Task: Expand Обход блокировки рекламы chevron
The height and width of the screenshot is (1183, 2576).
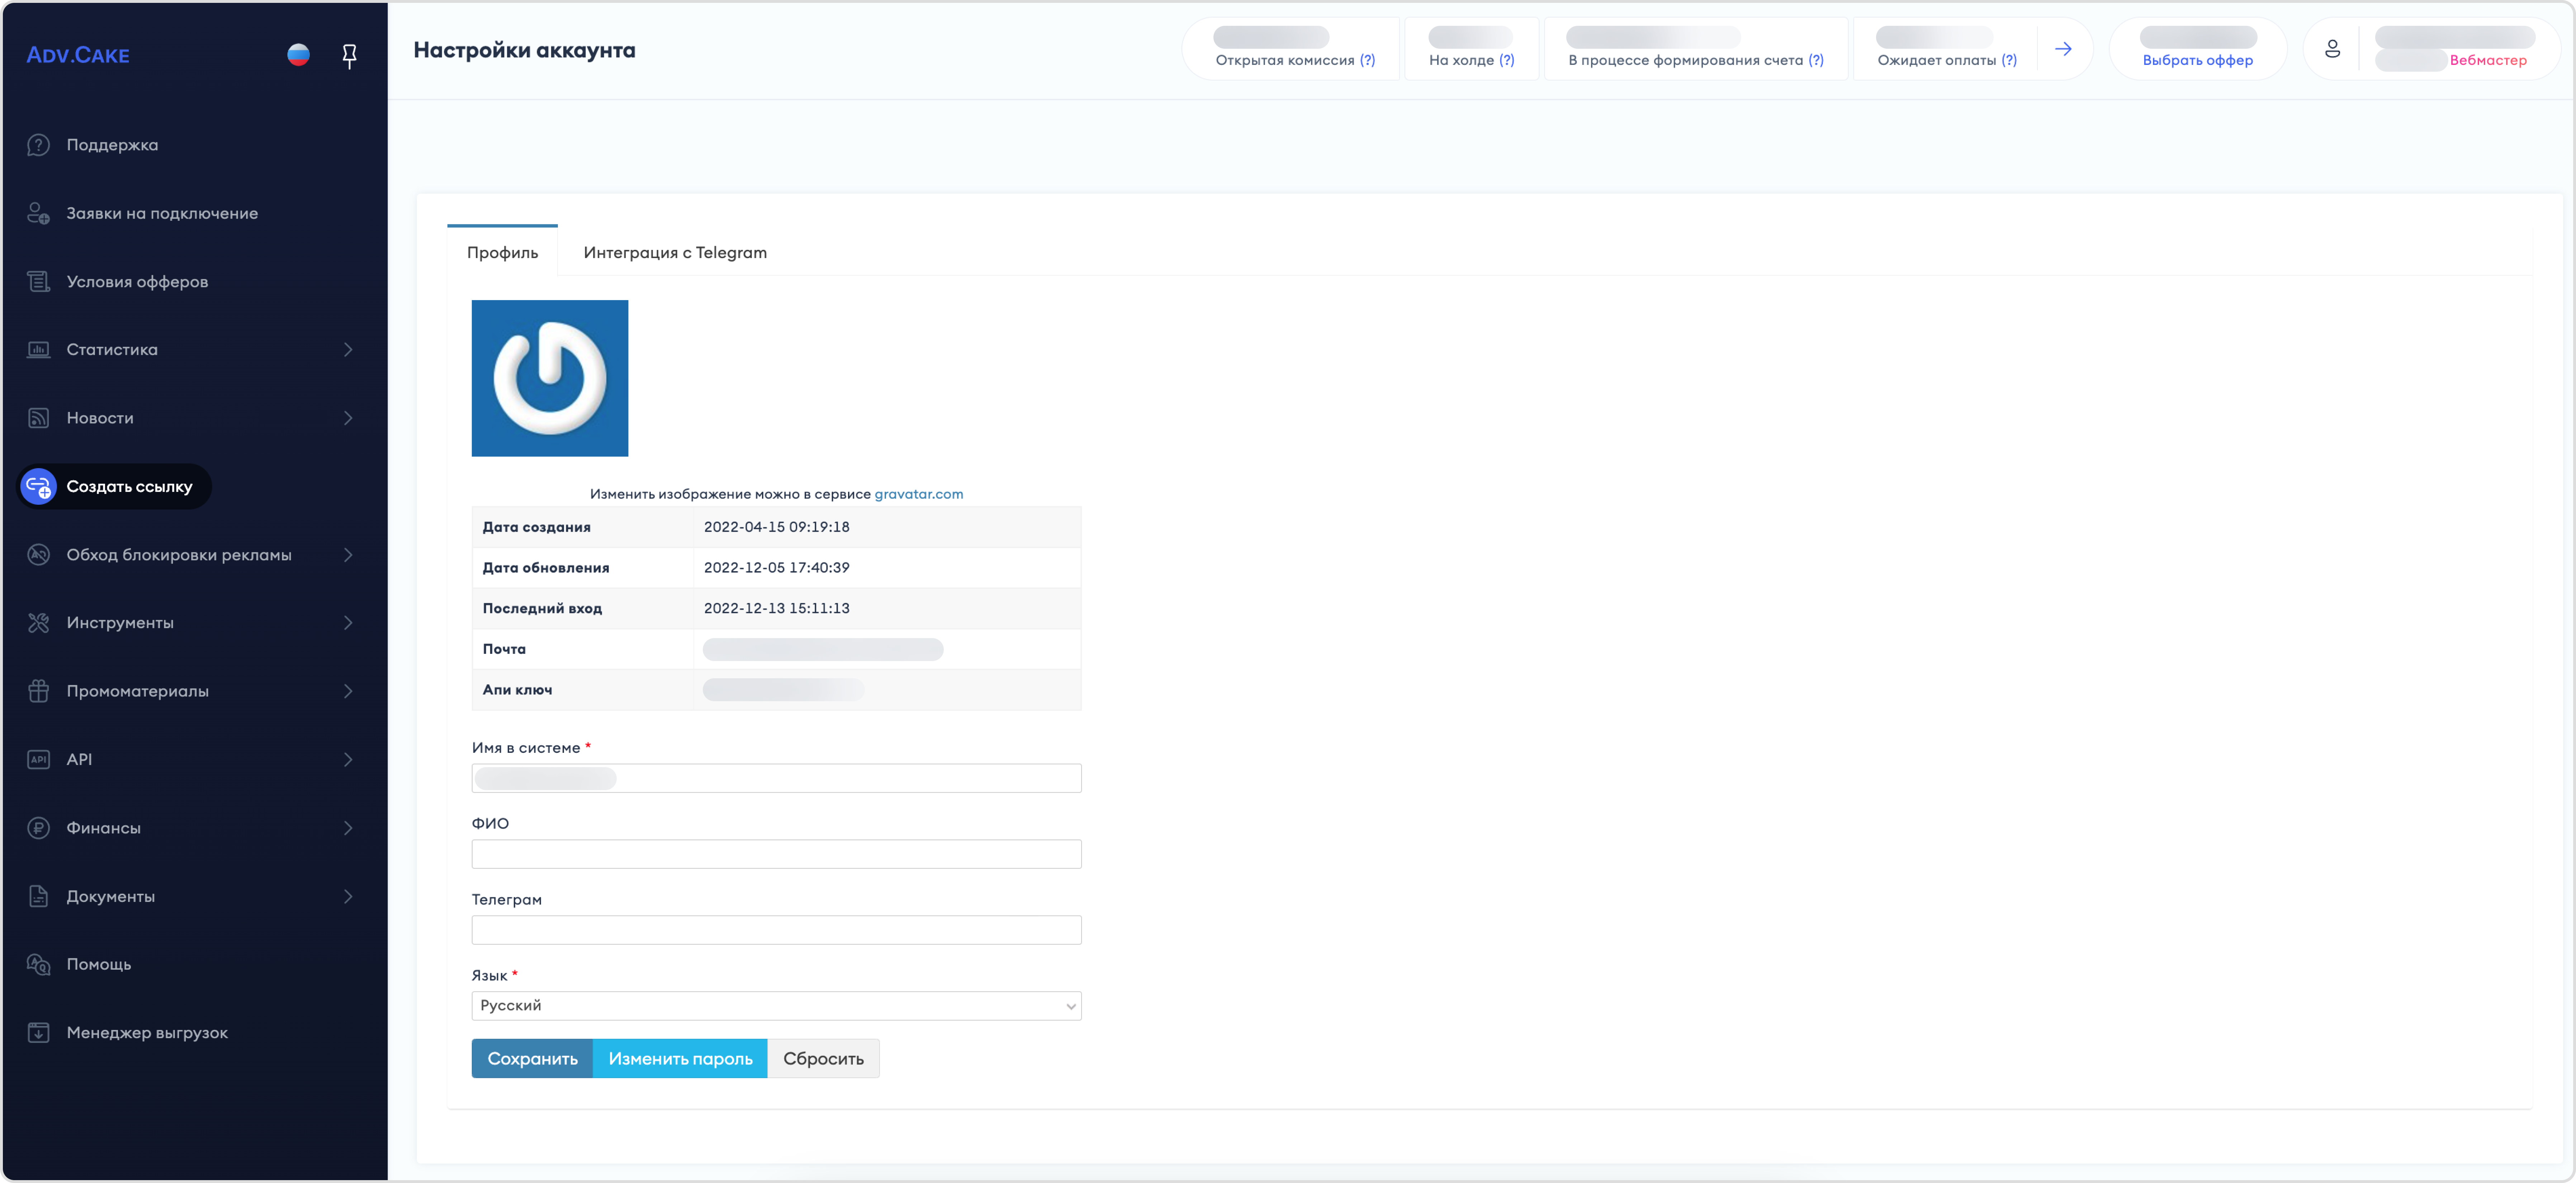Action: pyautogui.click(x=348, y=555)
